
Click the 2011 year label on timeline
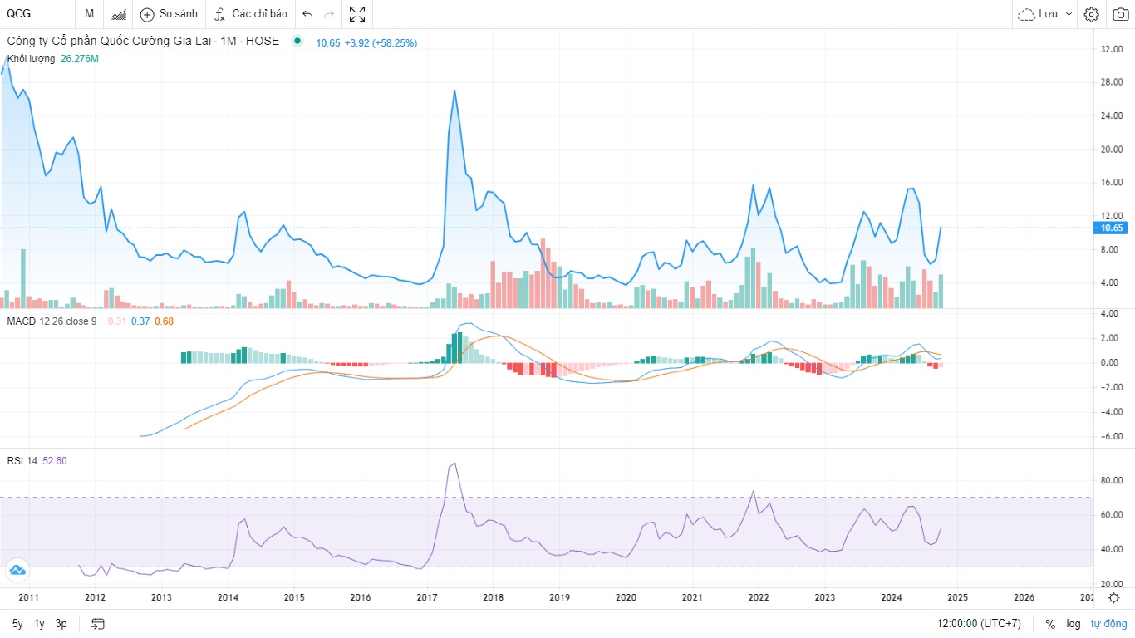pyautogui.click(x=28, y=597)
